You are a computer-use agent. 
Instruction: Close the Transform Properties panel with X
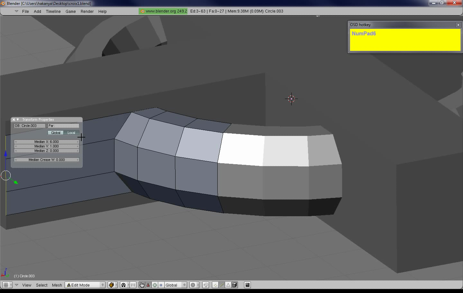coord(14,120)
